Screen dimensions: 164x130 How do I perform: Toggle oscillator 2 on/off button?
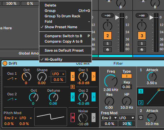point(72,97)
